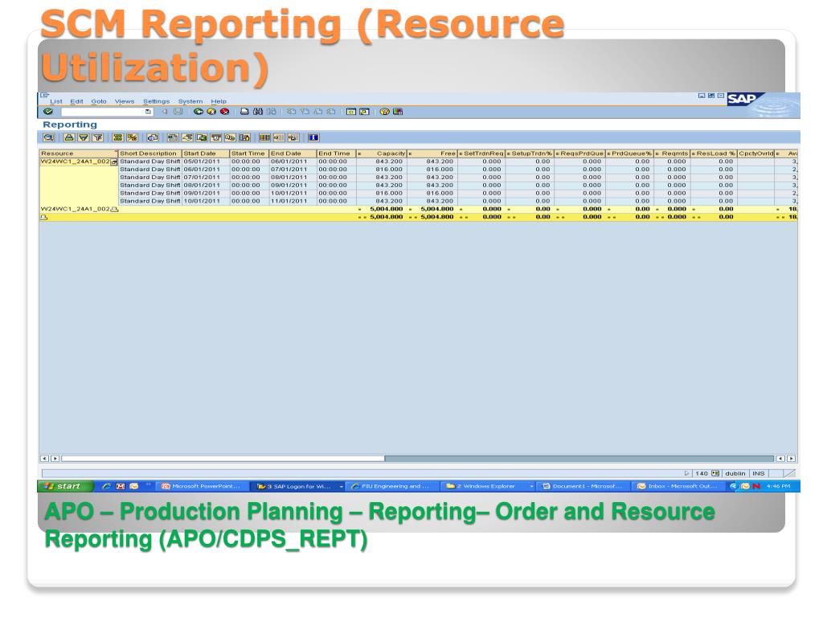Click the Details magnifier icon in Reporting toolbar
Screen dimensions: 823x617
49,137
